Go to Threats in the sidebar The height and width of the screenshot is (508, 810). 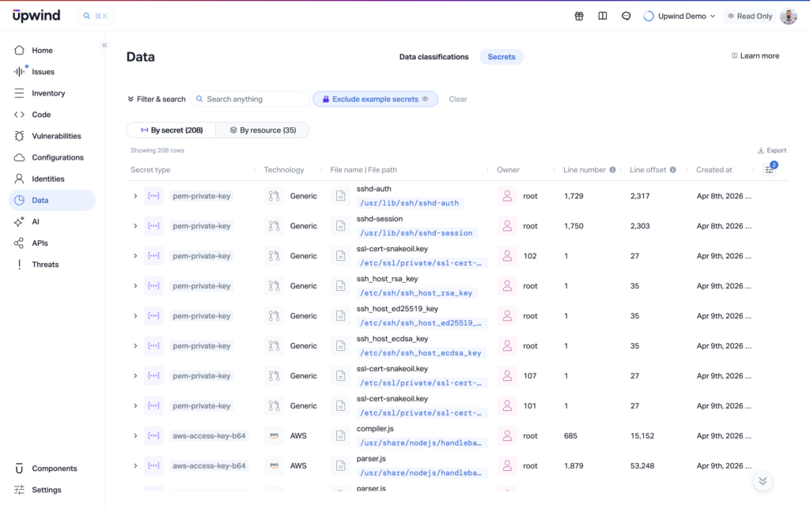pyautogui.click(x=45, y=265)
